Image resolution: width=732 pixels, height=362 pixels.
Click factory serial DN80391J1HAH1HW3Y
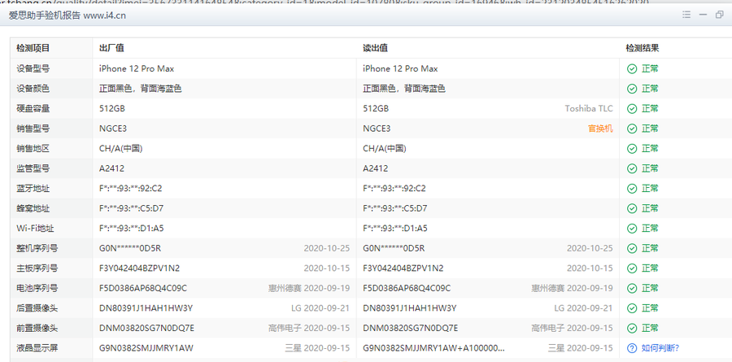point(146,308)
